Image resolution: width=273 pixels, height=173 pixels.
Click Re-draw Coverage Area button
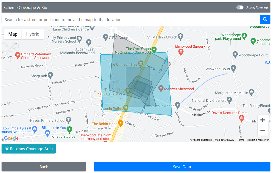coord(29,149)
